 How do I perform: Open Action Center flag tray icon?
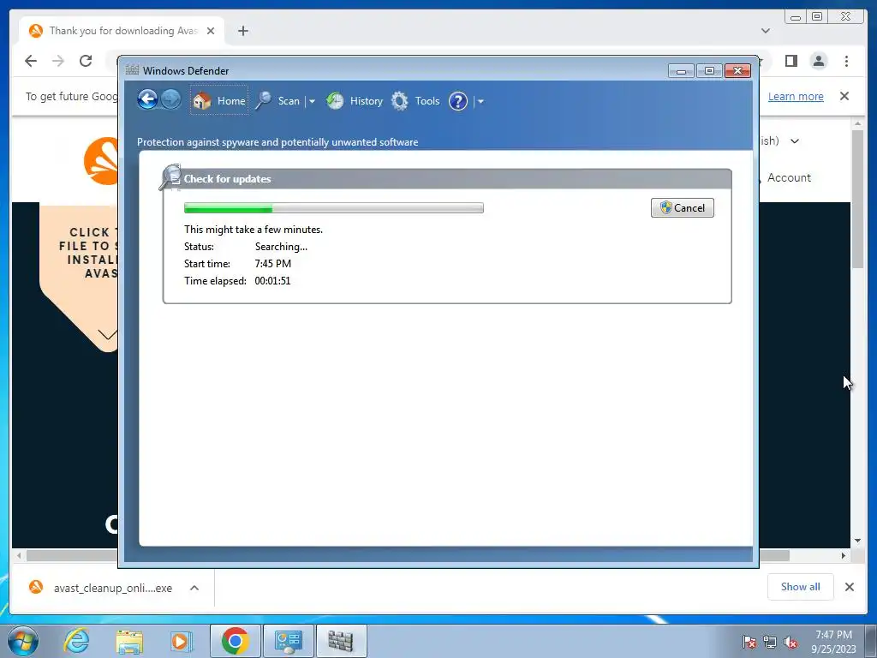click(x=749, y=642)
